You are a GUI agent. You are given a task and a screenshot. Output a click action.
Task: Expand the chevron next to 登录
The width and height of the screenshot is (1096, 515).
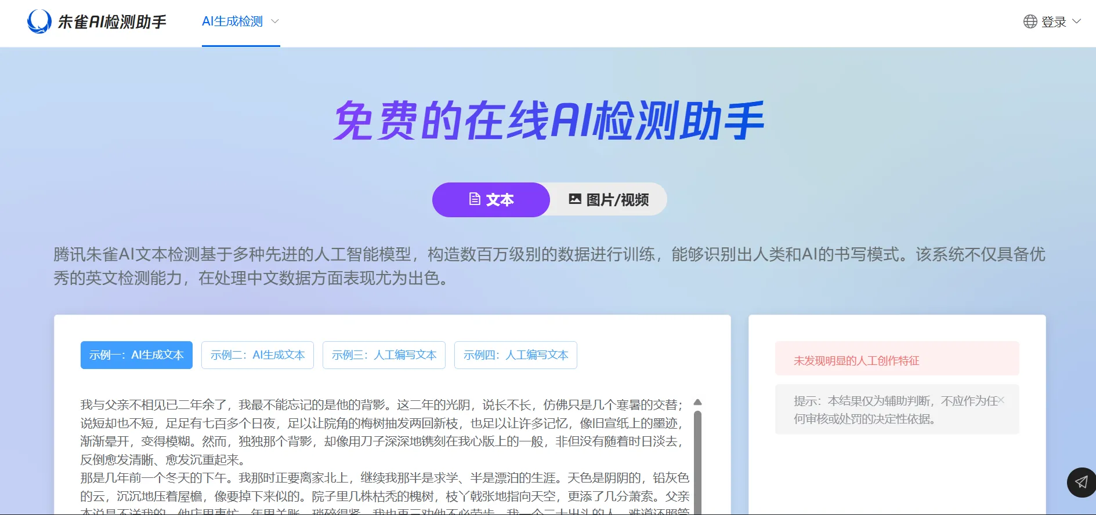[1076, 21]
